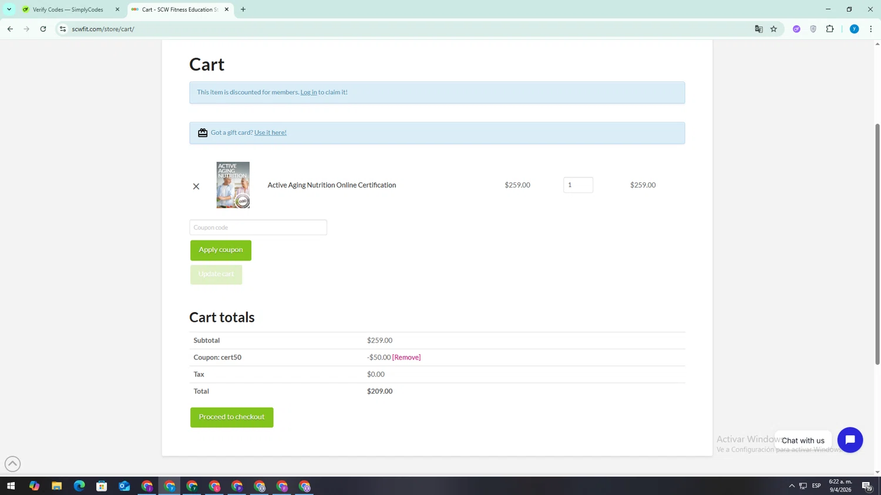This screenshot has width=881, height=495.
Task: Click the purple extension icon in toolbar
Action: point(796,29)
